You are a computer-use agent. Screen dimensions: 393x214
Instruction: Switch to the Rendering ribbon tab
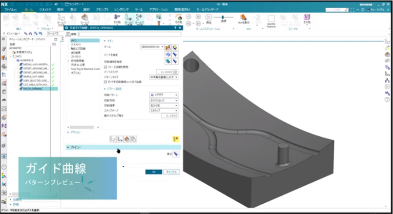tap(121, 10)
